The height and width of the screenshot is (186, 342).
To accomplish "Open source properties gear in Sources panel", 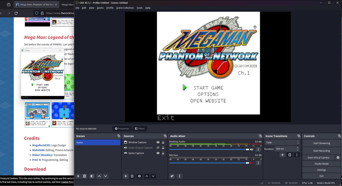I will pos(139,176).
